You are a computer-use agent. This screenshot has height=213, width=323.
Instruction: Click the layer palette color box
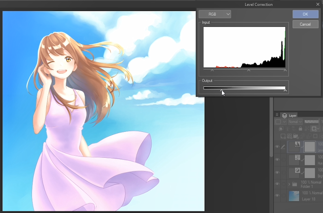[278, 122]
